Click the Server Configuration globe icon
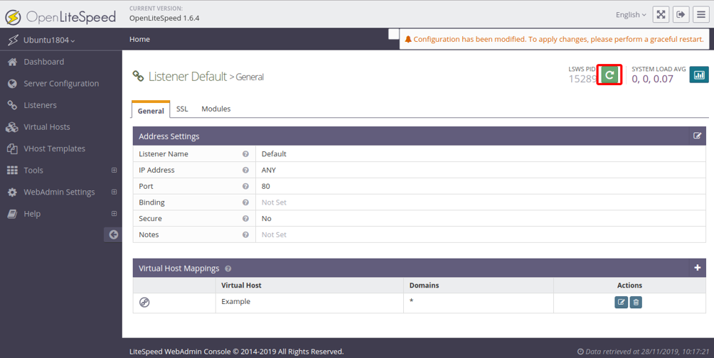 (12, 84)
